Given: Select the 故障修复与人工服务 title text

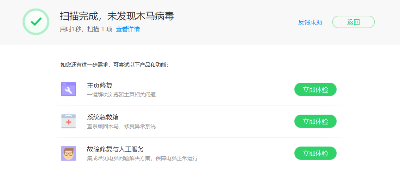Looking at the screenshot, I should pyautogui.click(x=115, y=149).
